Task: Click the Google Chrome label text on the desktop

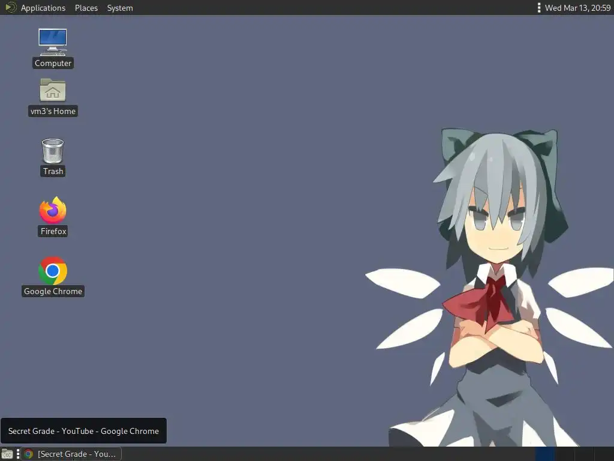Action: pos(53,291)
